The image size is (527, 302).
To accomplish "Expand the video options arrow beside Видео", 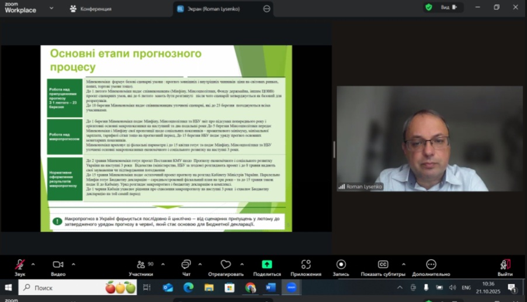I will (x=73, y=264).
